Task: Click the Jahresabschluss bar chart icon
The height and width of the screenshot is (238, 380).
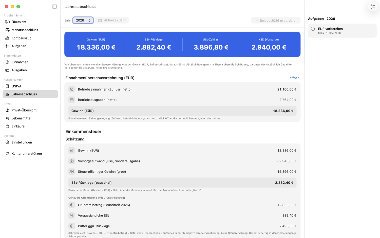Action: pos(7,94)
